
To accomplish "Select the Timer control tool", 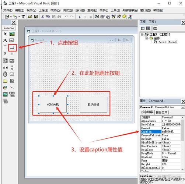I will pyautogui.click(x=5, y=74).
